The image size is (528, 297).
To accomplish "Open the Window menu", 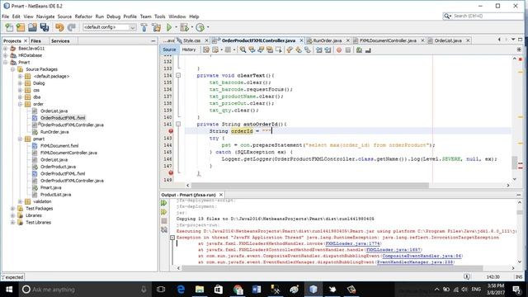I will 177,16.
